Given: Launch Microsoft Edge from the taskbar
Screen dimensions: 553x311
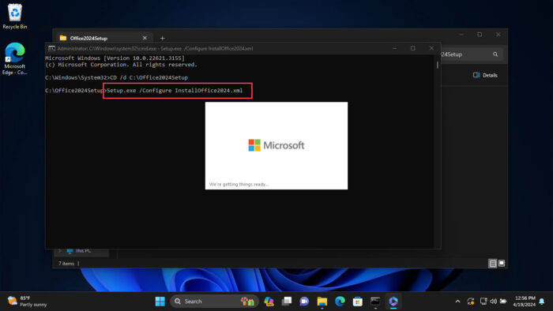Looking at the screenshot, I should pyautogui.click(x=340, y=302).
